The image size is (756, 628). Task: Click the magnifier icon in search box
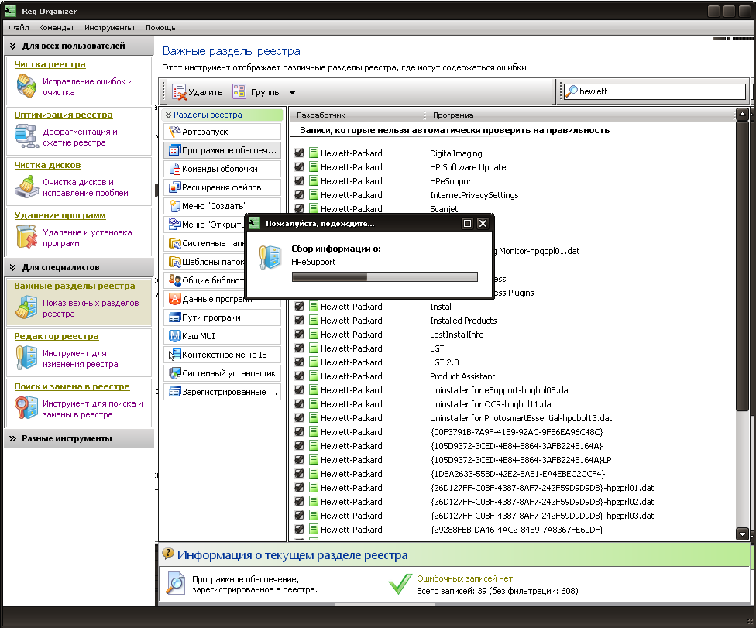point(572,91)
